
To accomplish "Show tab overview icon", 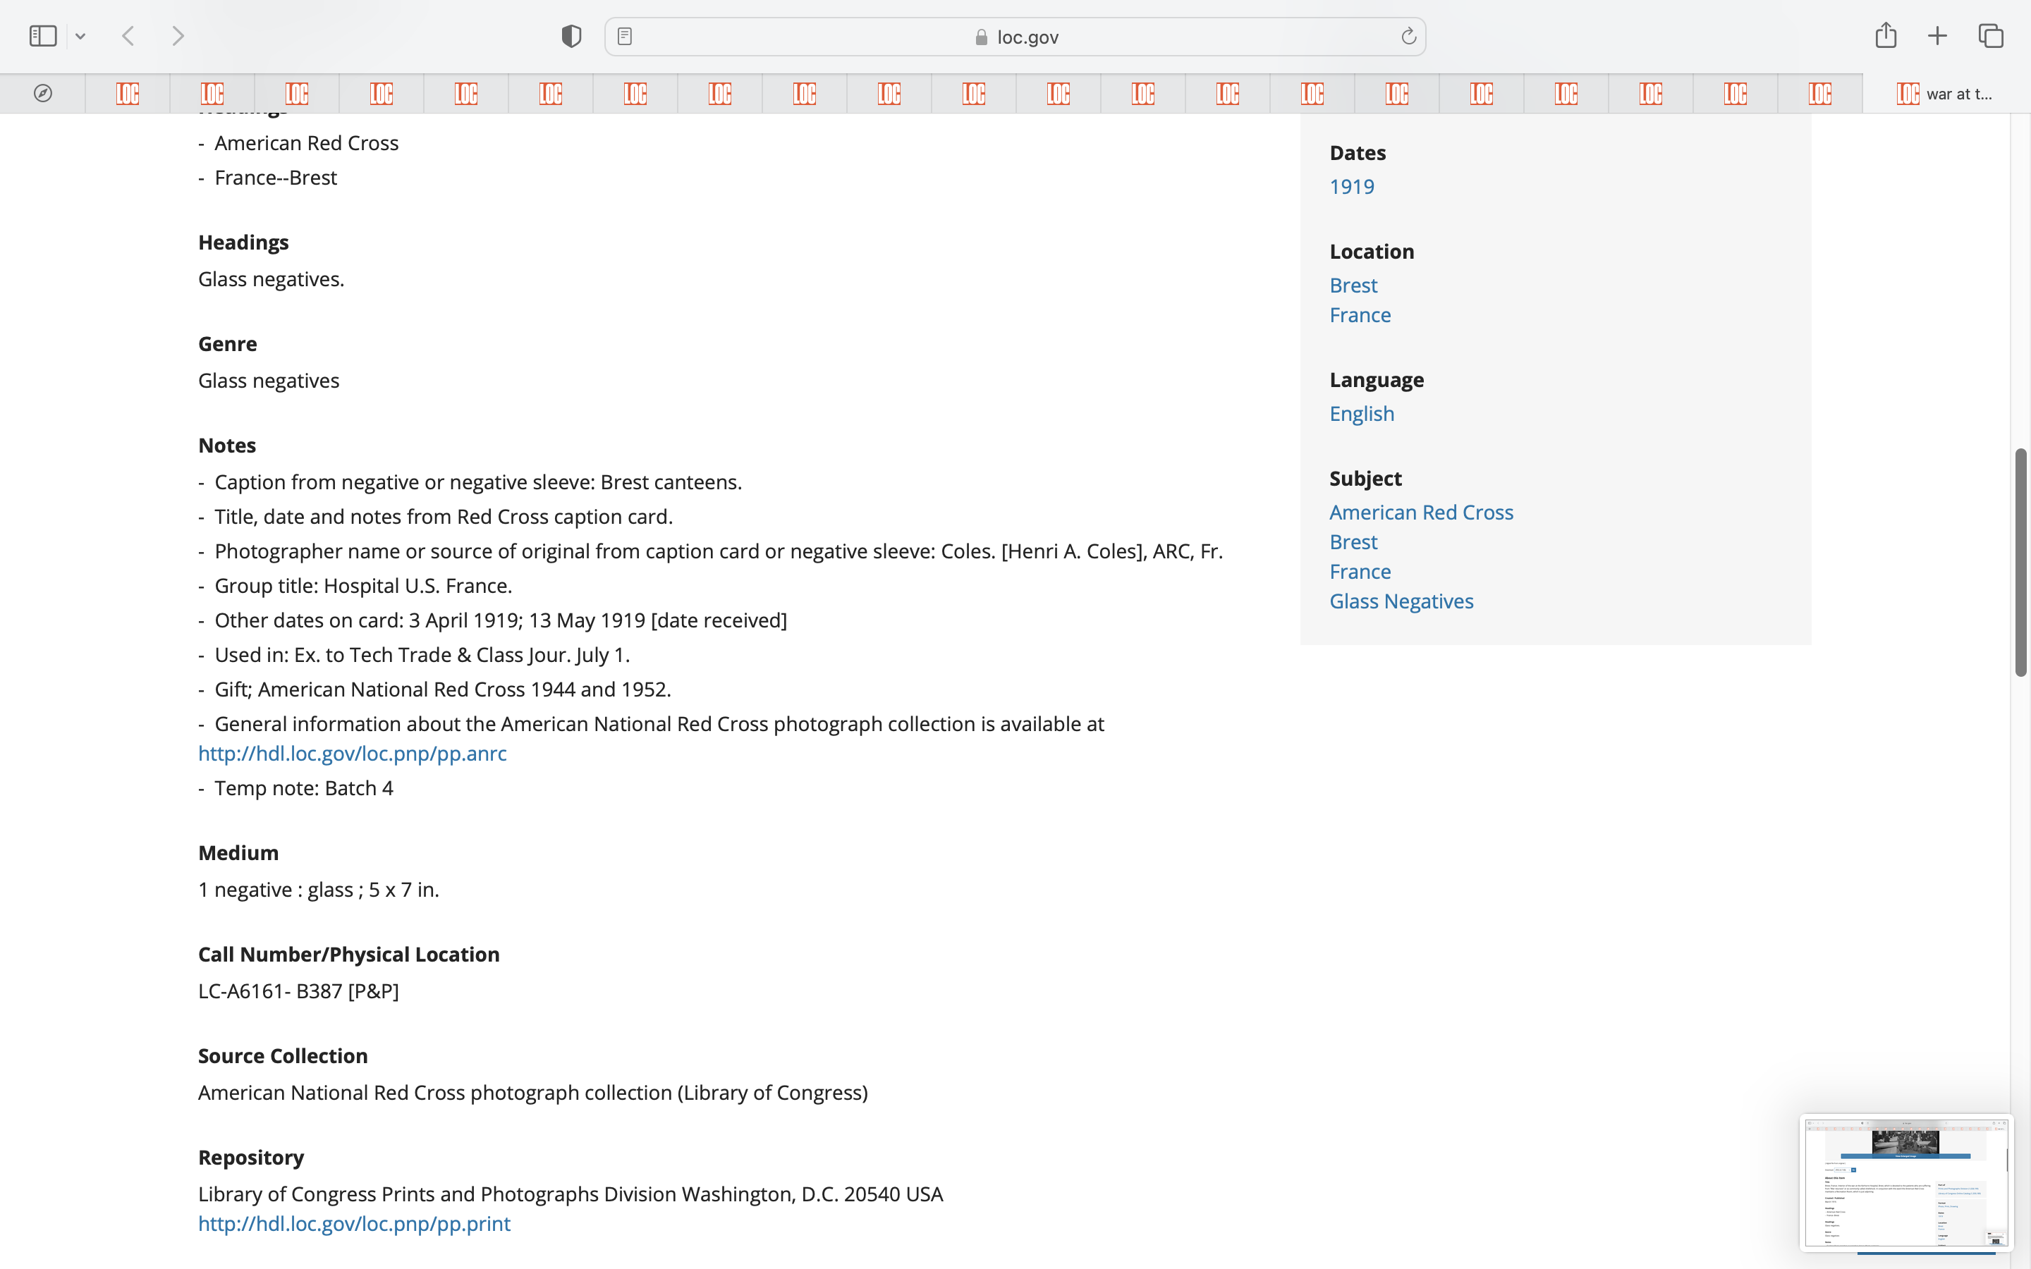I will click(1991, 36).
